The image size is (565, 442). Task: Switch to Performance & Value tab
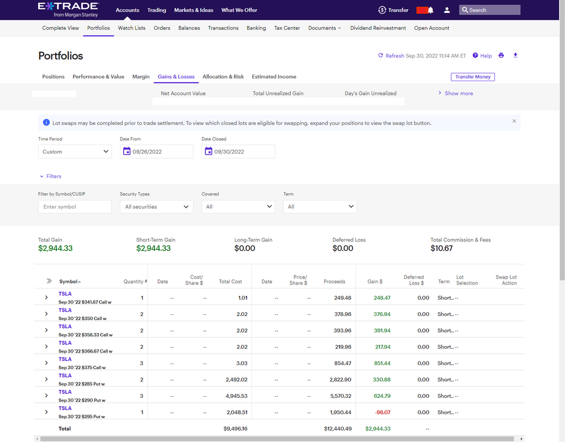[98, 76]
